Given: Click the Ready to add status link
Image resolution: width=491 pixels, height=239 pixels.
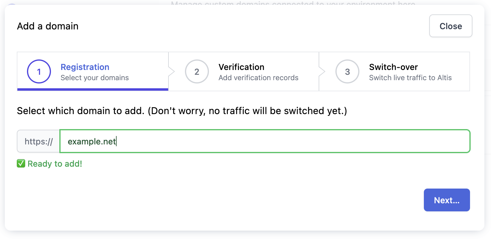Looking at the screenshot, I should 55,164.
